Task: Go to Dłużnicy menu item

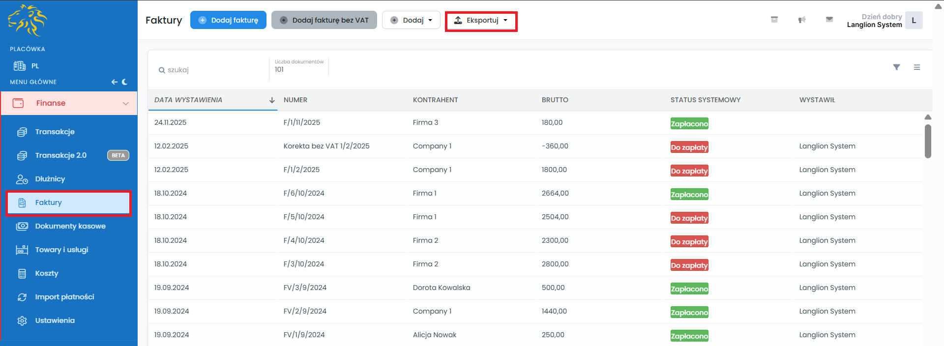Action: 50,179
